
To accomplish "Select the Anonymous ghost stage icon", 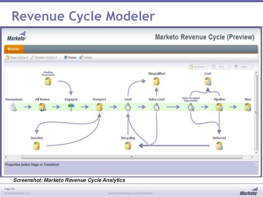I will click(x=14, y=107).
